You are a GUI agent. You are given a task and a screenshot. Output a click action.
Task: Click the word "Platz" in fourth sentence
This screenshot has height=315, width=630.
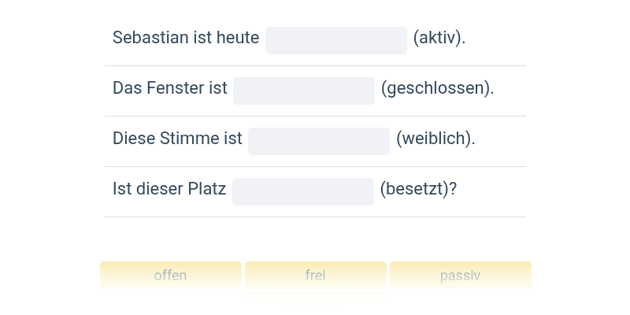point(206,189)
